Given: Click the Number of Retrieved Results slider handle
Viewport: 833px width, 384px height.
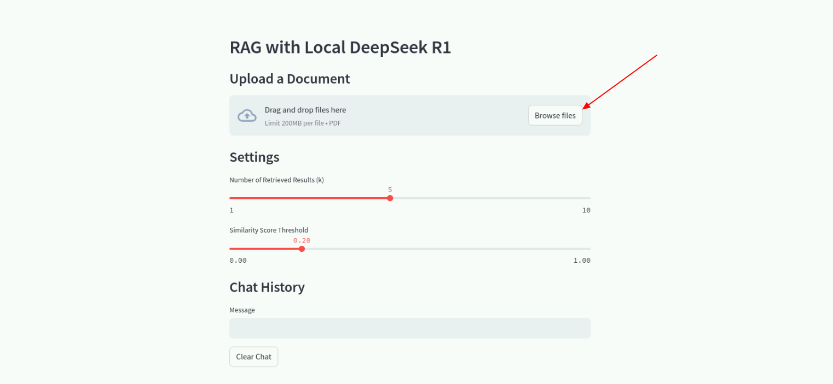Looking at the screenshot, I should coord(390,198).
